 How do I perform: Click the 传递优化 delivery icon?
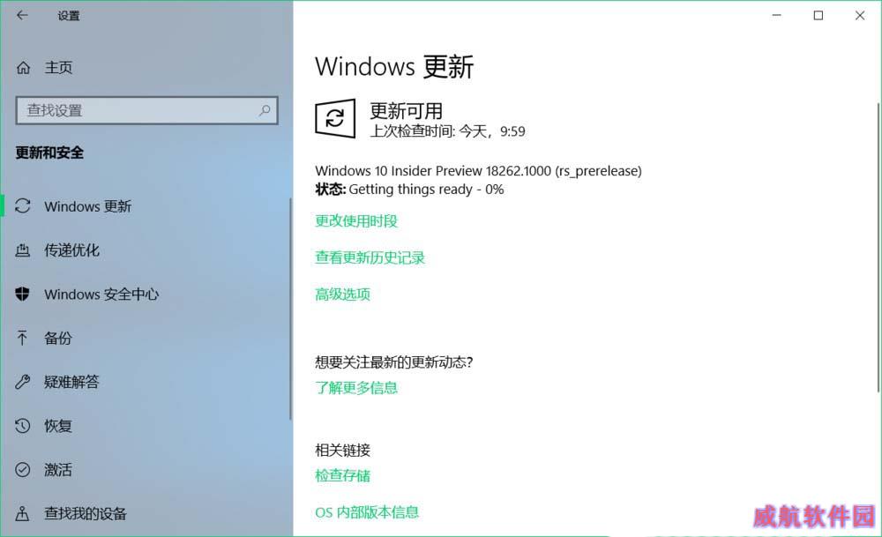tap(23, 250)
